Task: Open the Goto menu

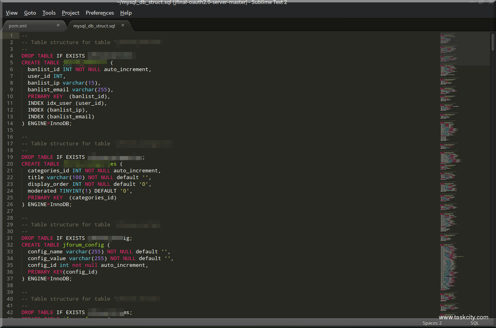Action: 30,13
